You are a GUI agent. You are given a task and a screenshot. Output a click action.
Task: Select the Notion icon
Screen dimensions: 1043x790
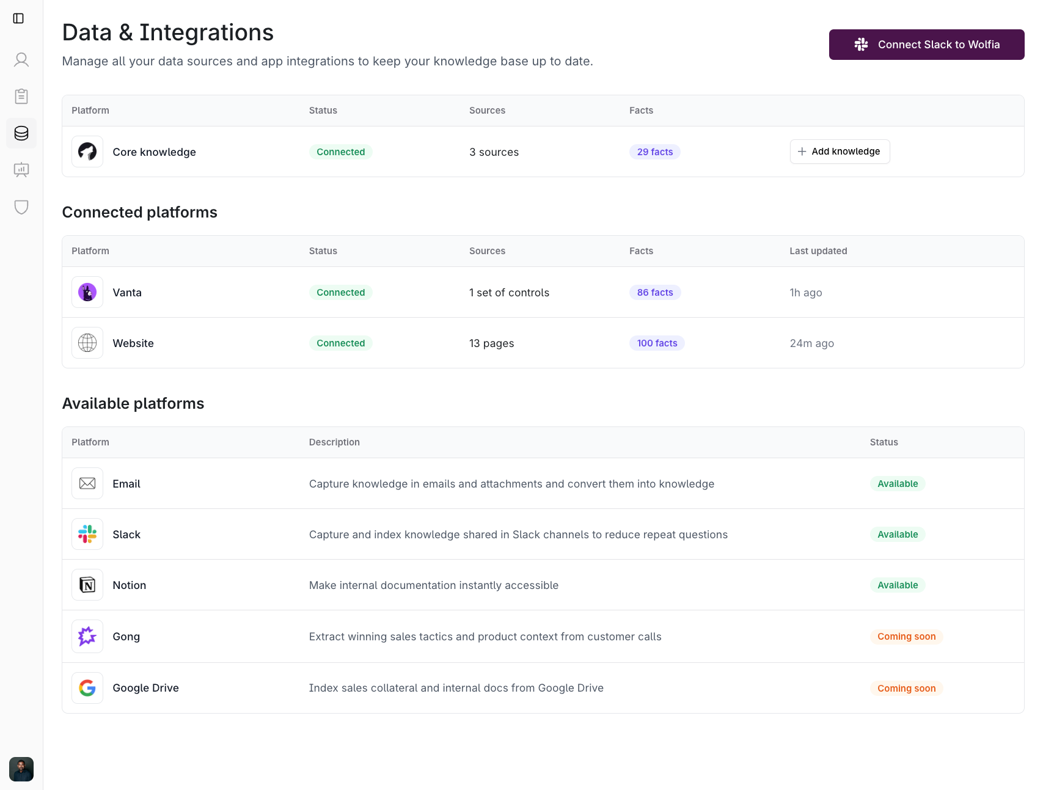pos(87,585)
